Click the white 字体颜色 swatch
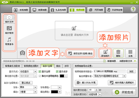The width and height of the screenshot is (139, 98). [x=54, y=87]
